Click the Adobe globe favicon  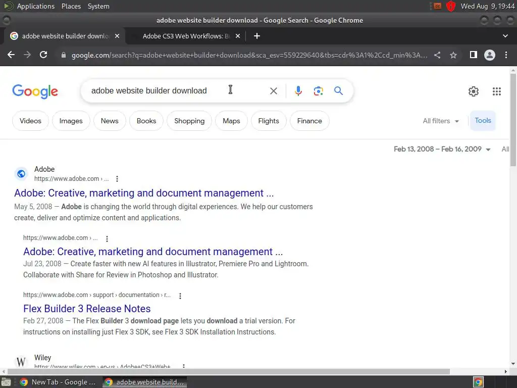21,174
